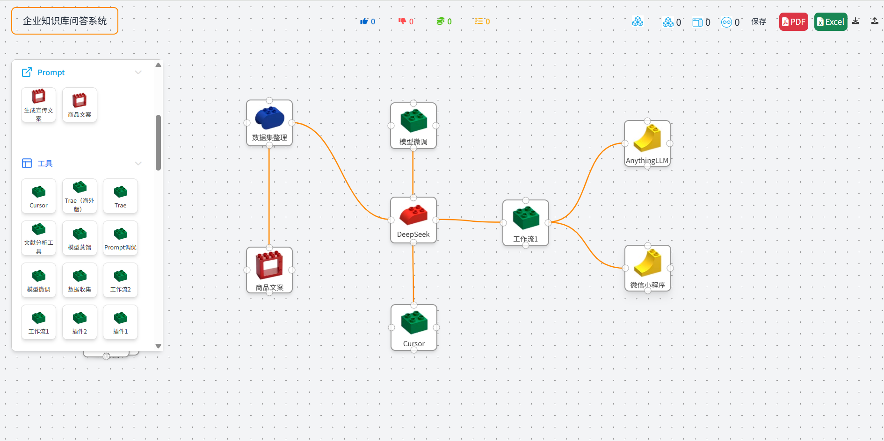Screen dimensions: 884x441
Task: Click the Prompt section header link
Action: [51, 72]
